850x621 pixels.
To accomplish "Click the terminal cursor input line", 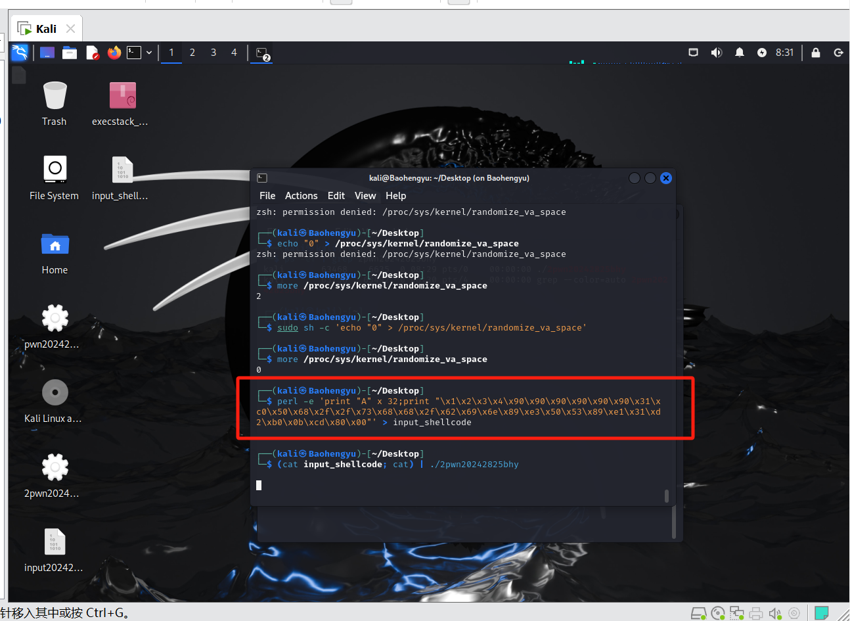I will pos(259,485).
